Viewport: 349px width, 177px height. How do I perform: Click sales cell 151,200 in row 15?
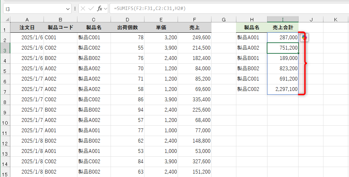pos(195,172)
